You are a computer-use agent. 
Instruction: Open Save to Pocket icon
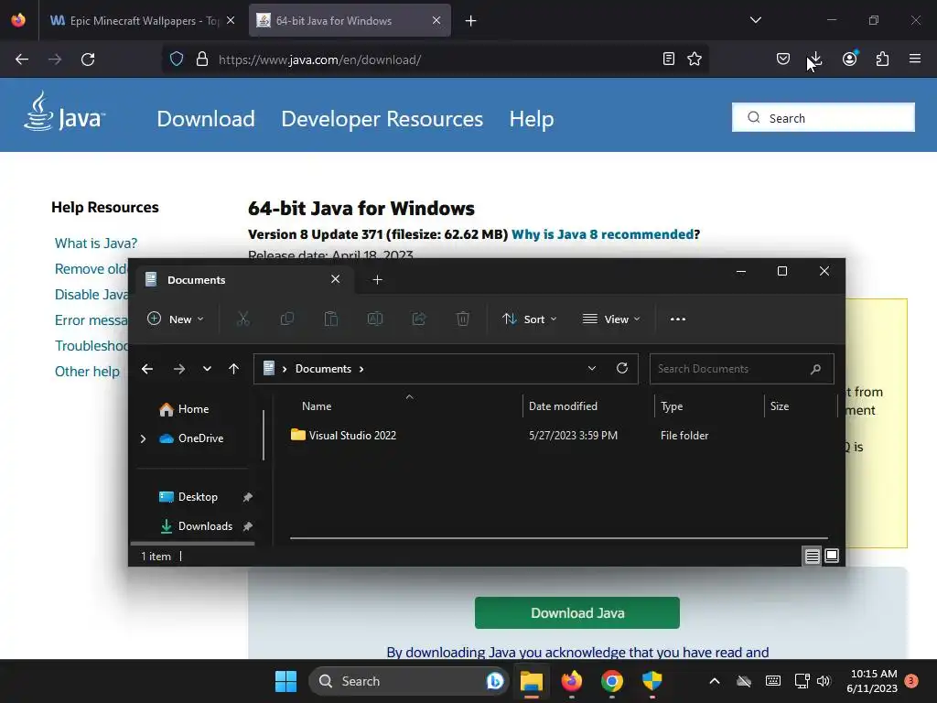pyautogui.click(x=783, y=59)
